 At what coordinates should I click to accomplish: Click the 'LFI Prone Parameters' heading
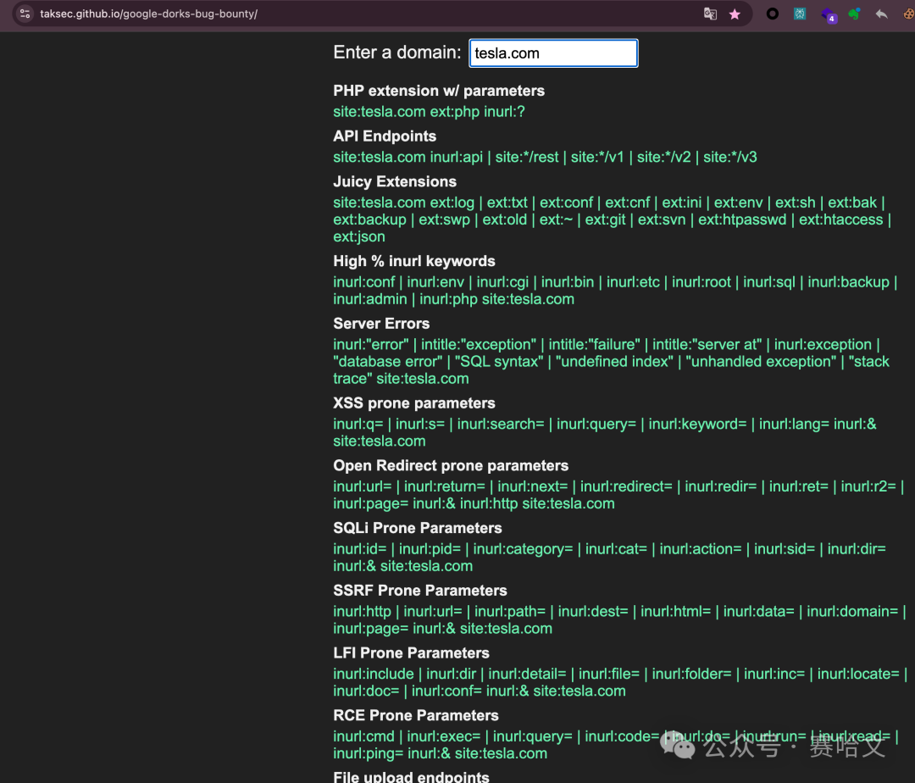point(411,652)
